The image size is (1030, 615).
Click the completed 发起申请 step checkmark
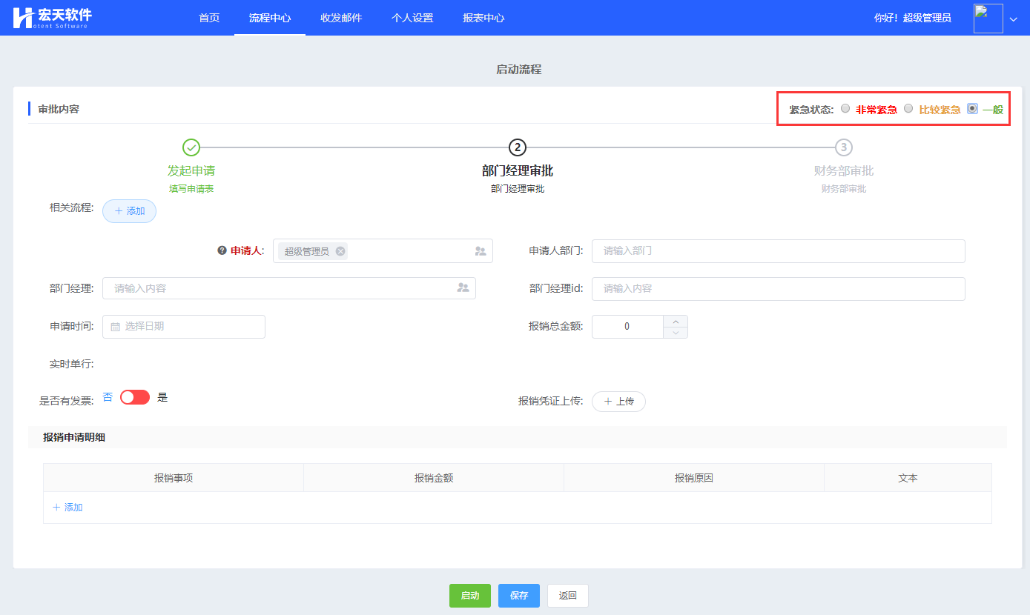[x=191, y=147]
